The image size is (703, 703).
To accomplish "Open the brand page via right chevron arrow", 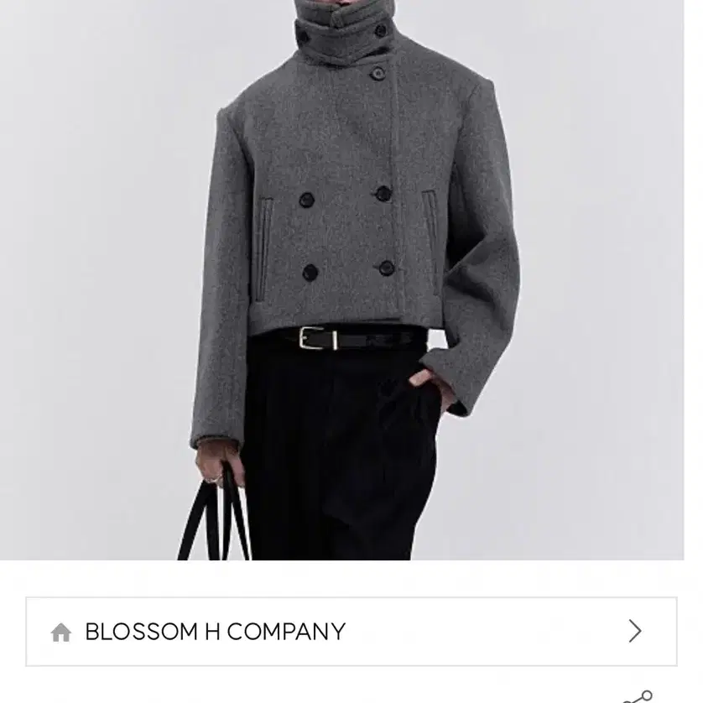I will (x=635, y=631).
